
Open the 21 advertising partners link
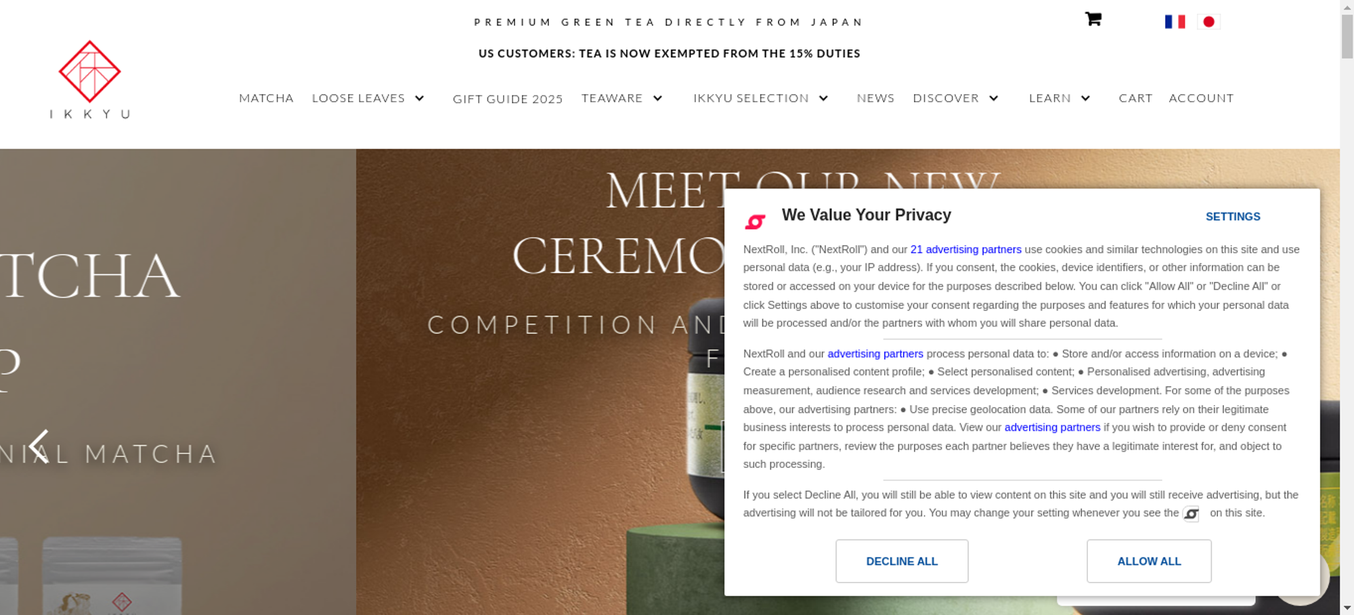pos(965,249)
